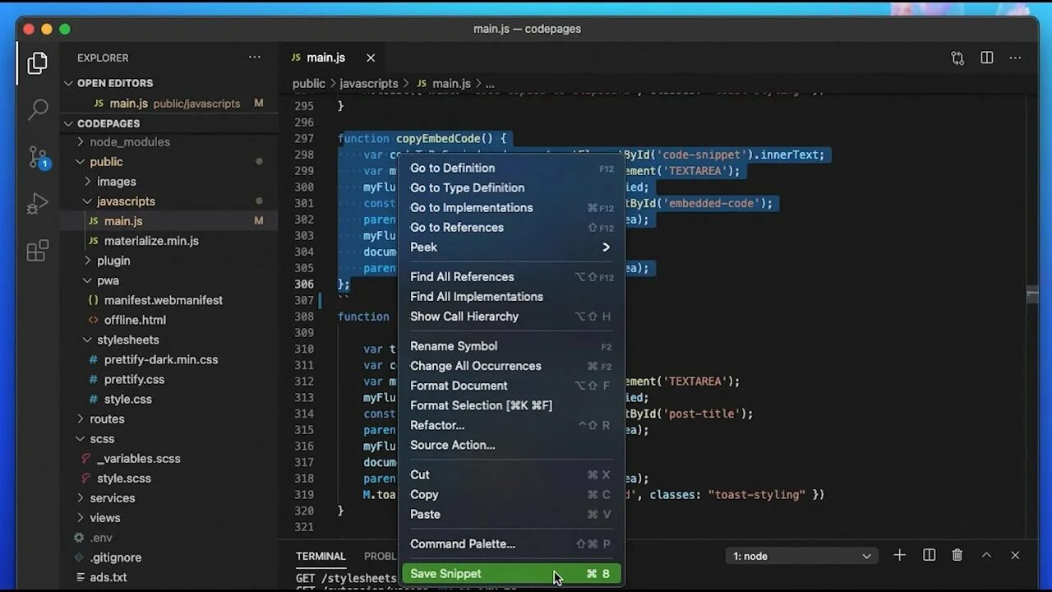Expand the services folder
The width and height of the screenshot is (1052, 592).
[x=113, y=497]
